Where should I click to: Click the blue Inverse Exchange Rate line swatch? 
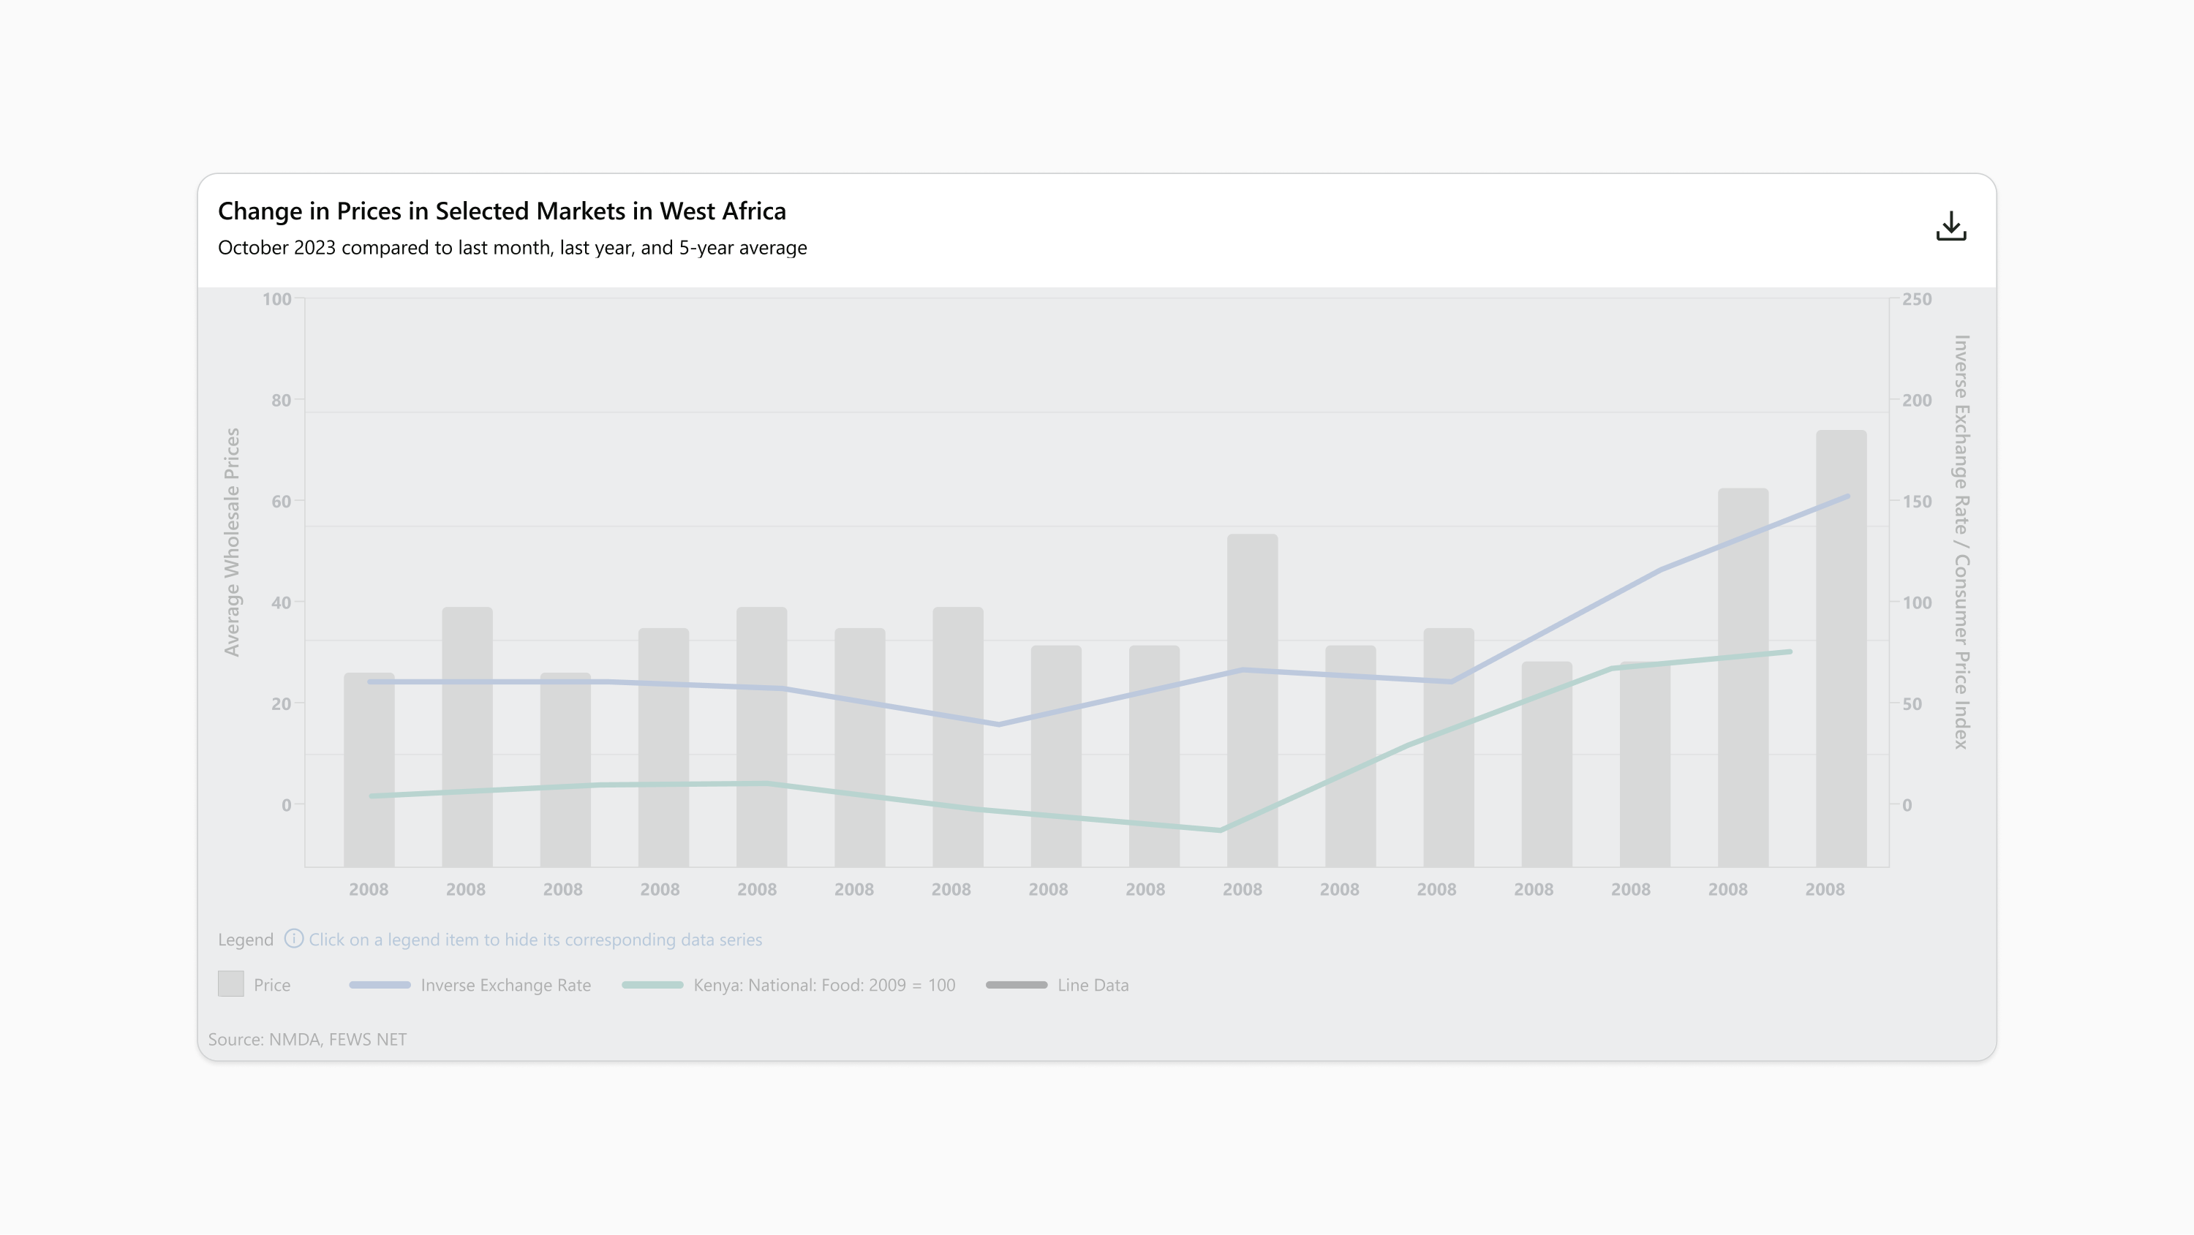tap(380, 985)
